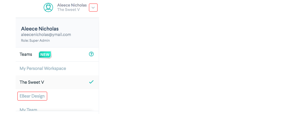The width and height of the screenshot is (296, 114).
Task: Collapse the account menu using the chevron
Action: [x=93, y=8]
